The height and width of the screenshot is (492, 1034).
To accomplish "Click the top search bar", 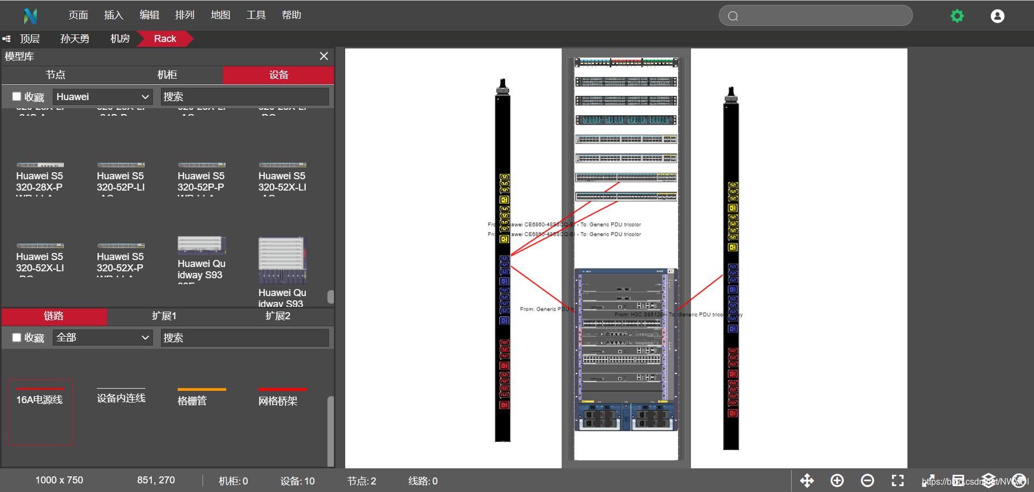I will (815, 16).
